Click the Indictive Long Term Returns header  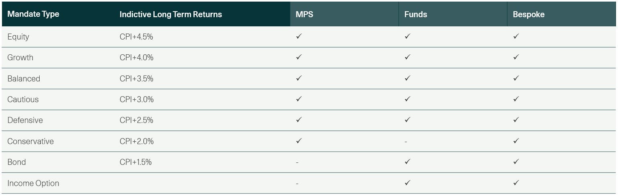171,14
